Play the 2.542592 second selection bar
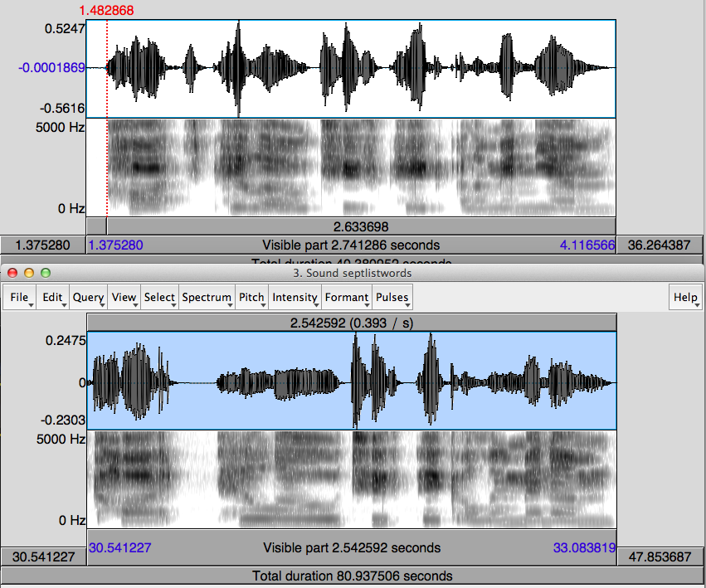 pos(351,322)
